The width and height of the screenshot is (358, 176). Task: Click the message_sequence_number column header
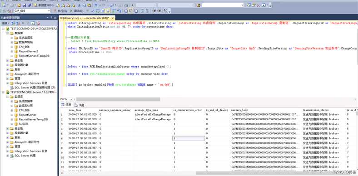pos(115,110)
